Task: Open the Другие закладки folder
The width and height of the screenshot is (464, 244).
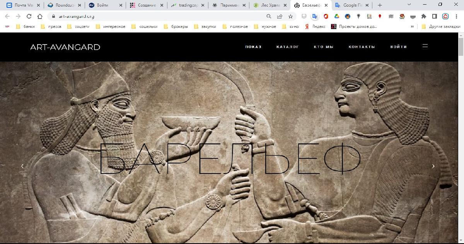Action: pyautogui.click(x=441, y=27)
